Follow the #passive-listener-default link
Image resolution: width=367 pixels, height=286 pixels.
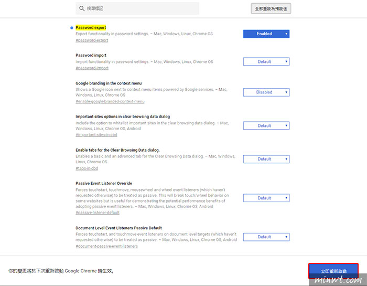pos(98,213)
